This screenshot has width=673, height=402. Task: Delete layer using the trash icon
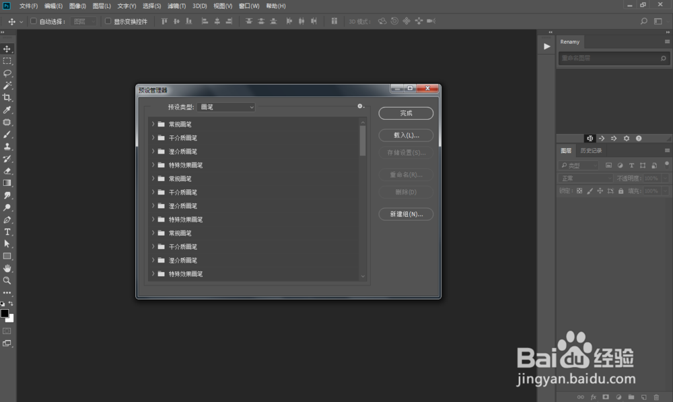point(656,397)
